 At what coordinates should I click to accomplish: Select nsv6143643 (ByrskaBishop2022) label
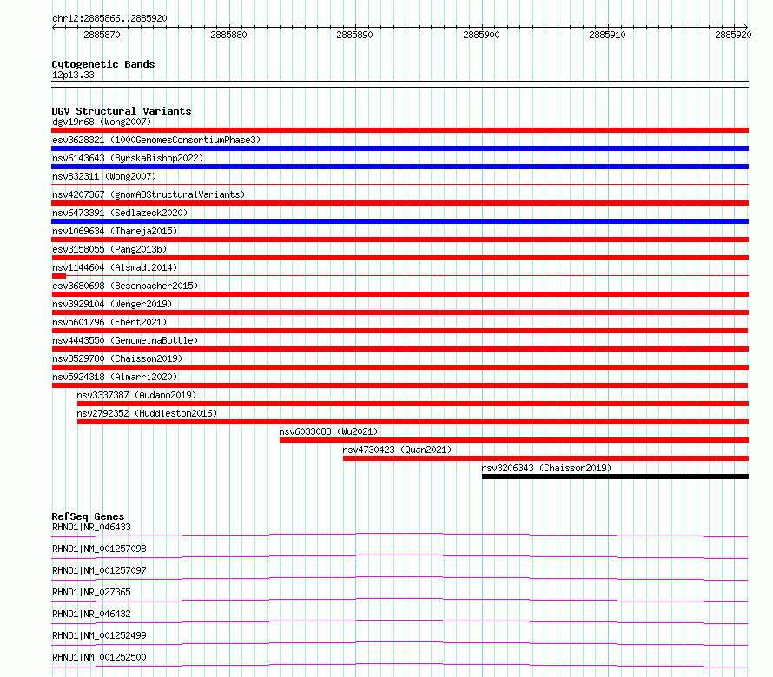pos(128,158)
